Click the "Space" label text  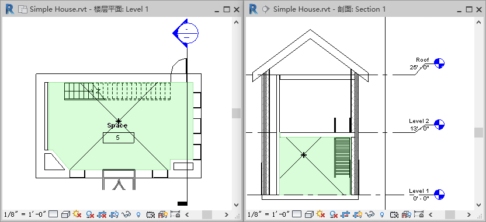coord(117,125)
